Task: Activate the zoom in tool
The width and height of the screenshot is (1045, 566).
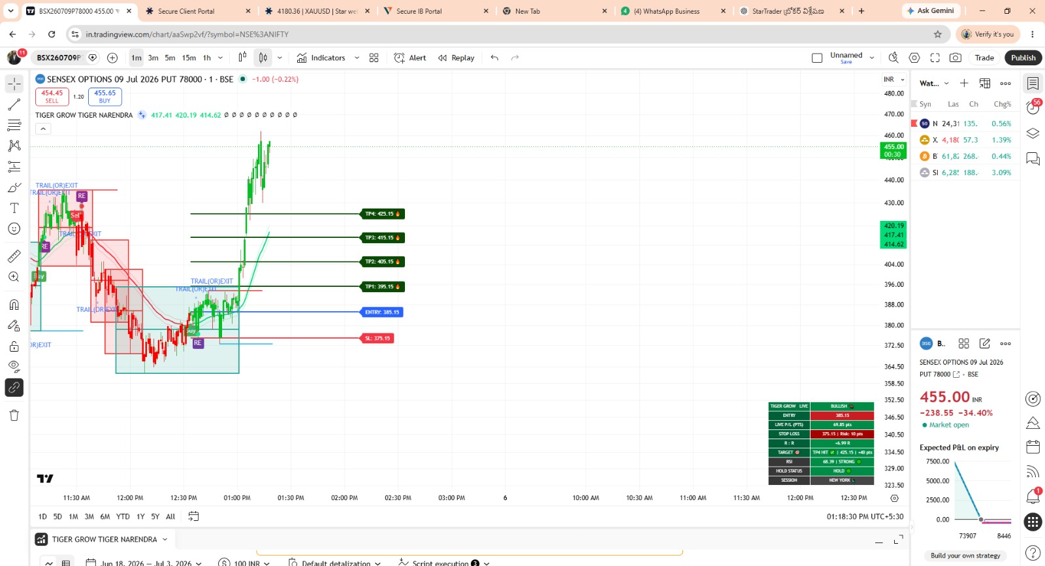Action: coord(14,277)
